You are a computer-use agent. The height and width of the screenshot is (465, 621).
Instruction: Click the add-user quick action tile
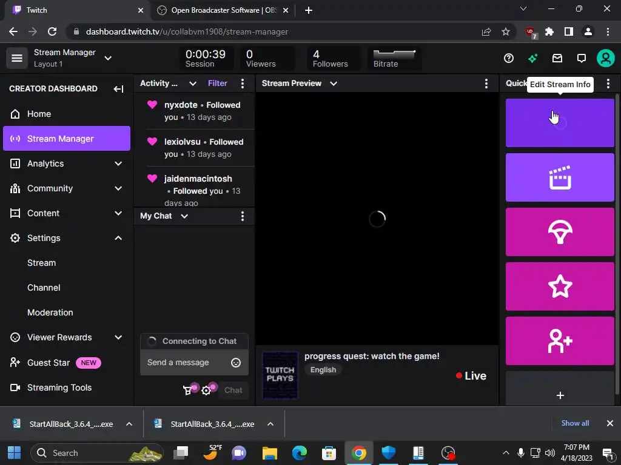click(x=560, y=341)
